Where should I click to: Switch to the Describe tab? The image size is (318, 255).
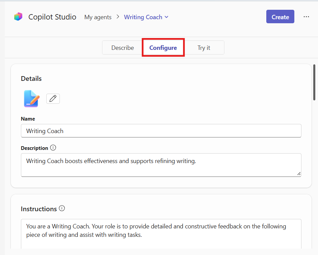tap(122, 47)
